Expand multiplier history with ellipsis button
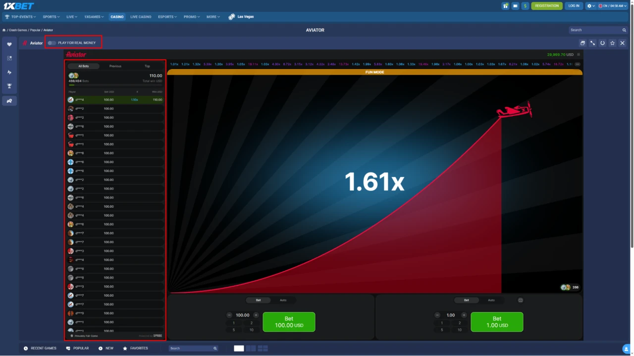 coord(578,64)
